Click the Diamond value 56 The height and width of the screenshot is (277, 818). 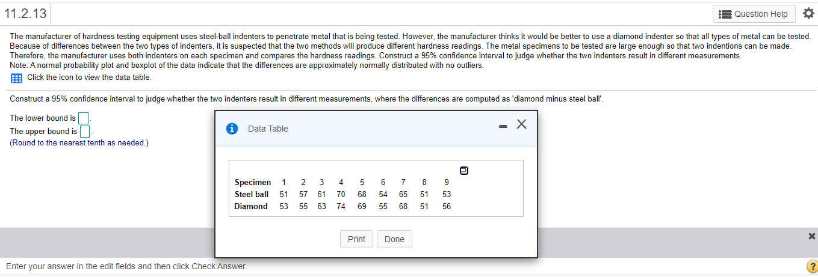pos(446,206)
